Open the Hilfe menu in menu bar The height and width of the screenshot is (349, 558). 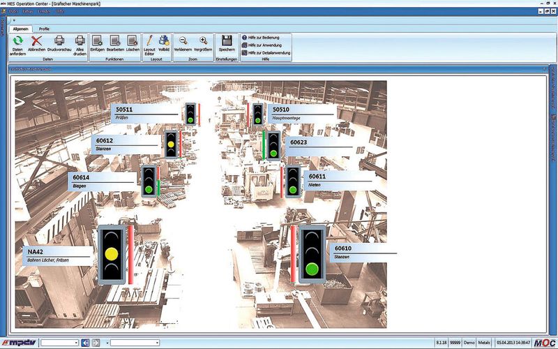click(x=60, y=11)
